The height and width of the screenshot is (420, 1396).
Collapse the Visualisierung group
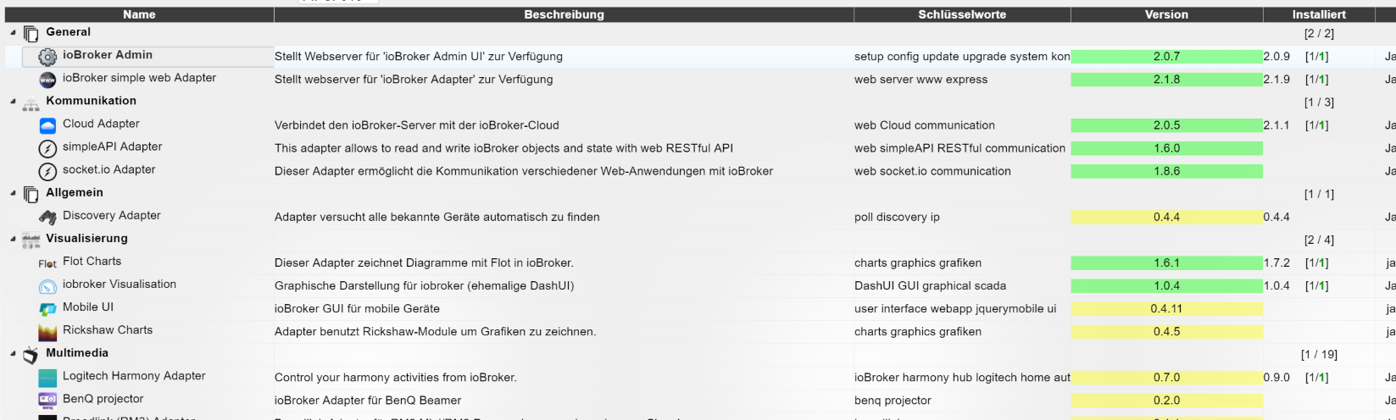coord(13,240)
